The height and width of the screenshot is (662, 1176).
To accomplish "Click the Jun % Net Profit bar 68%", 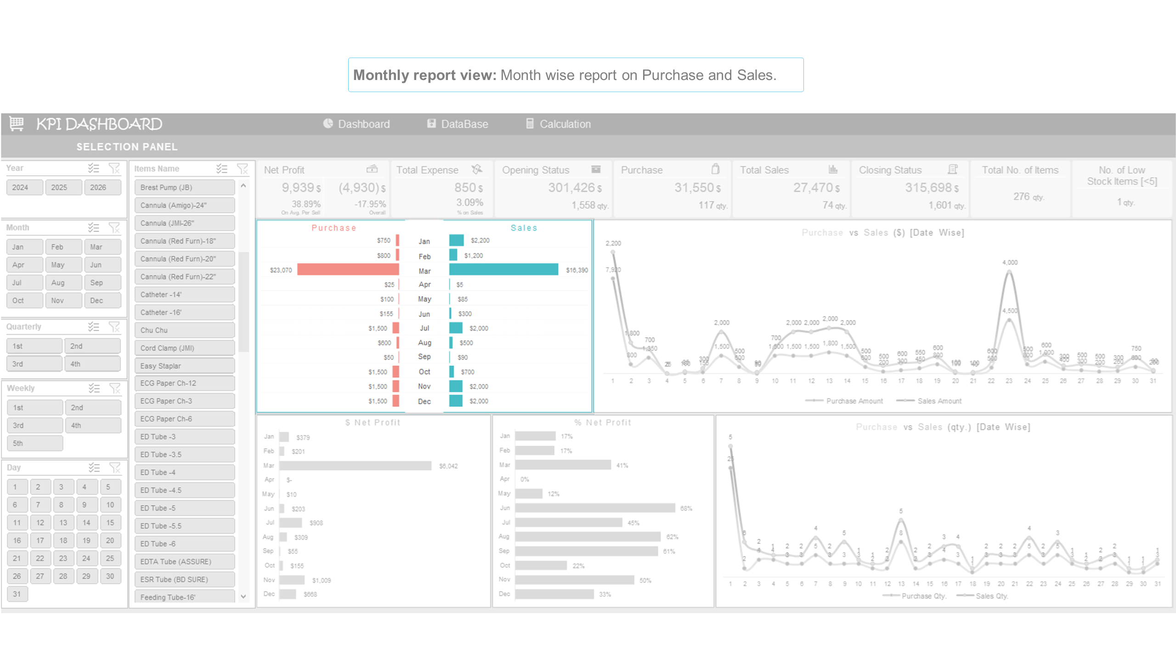I will tap(595, 508).
